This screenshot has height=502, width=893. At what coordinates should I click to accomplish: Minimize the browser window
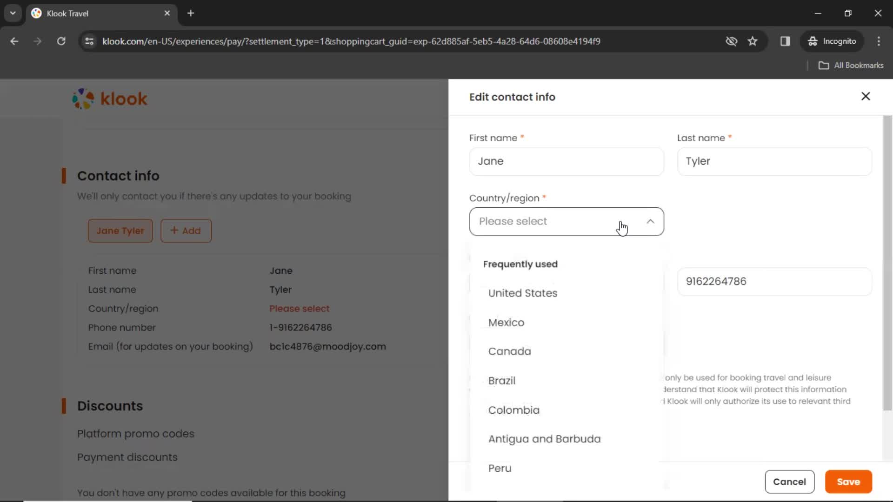(818, 13)
